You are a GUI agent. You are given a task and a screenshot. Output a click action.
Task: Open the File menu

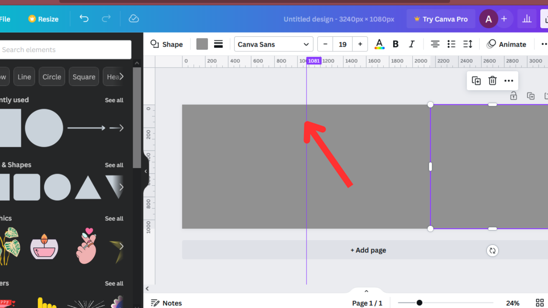[x=5, y=19]
